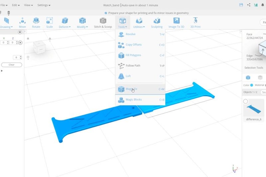The height and width of the screenshot is (177, 266).
Task: Click the blue Color swatch
Action: [x=251, y=85]
